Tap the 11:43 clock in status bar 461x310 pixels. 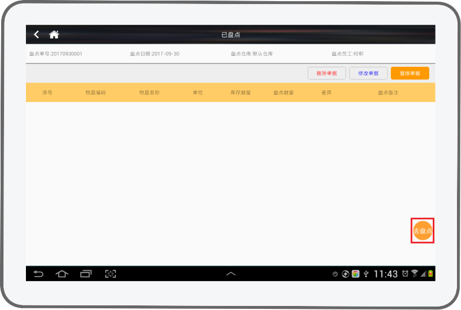click(386, 274)
